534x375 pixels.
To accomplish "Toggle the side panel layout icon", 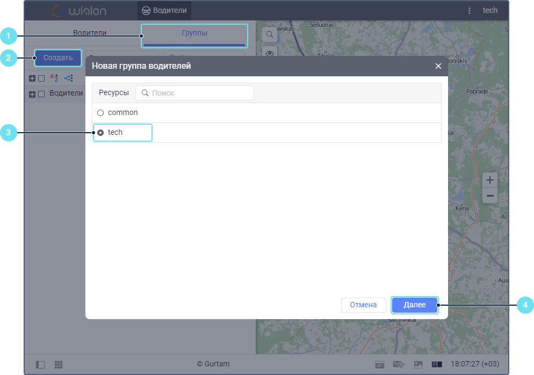I will pyautogui.click(x=40, y=364).
